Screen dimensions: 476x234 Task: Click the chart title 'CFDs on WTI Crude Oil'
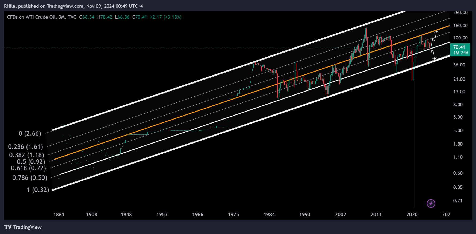click(x=32, y=17)
